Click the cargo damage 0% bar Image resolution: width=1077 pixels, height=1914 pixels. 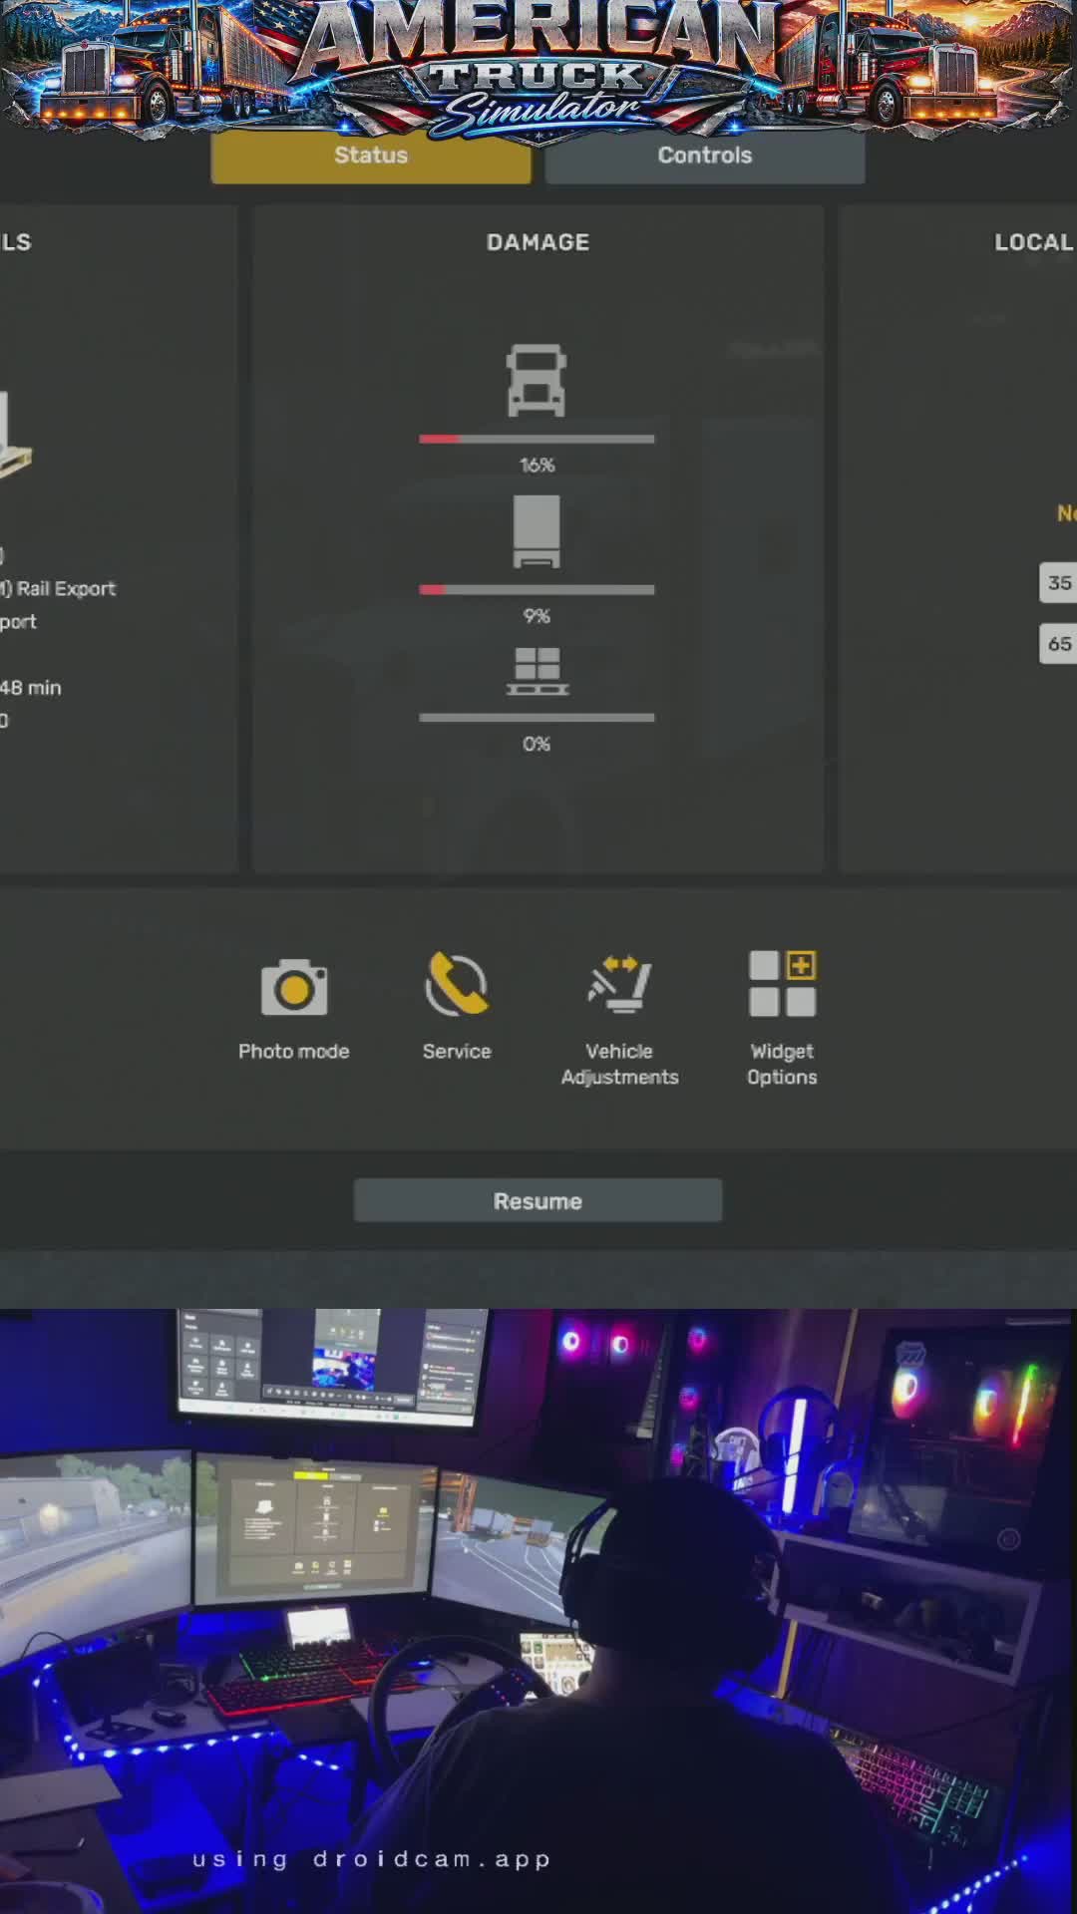point(537,718)
